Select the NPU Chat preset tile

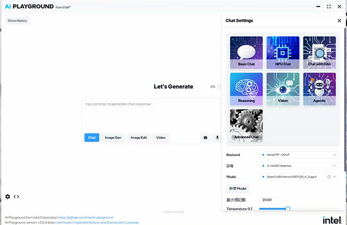tap(283, 52)
